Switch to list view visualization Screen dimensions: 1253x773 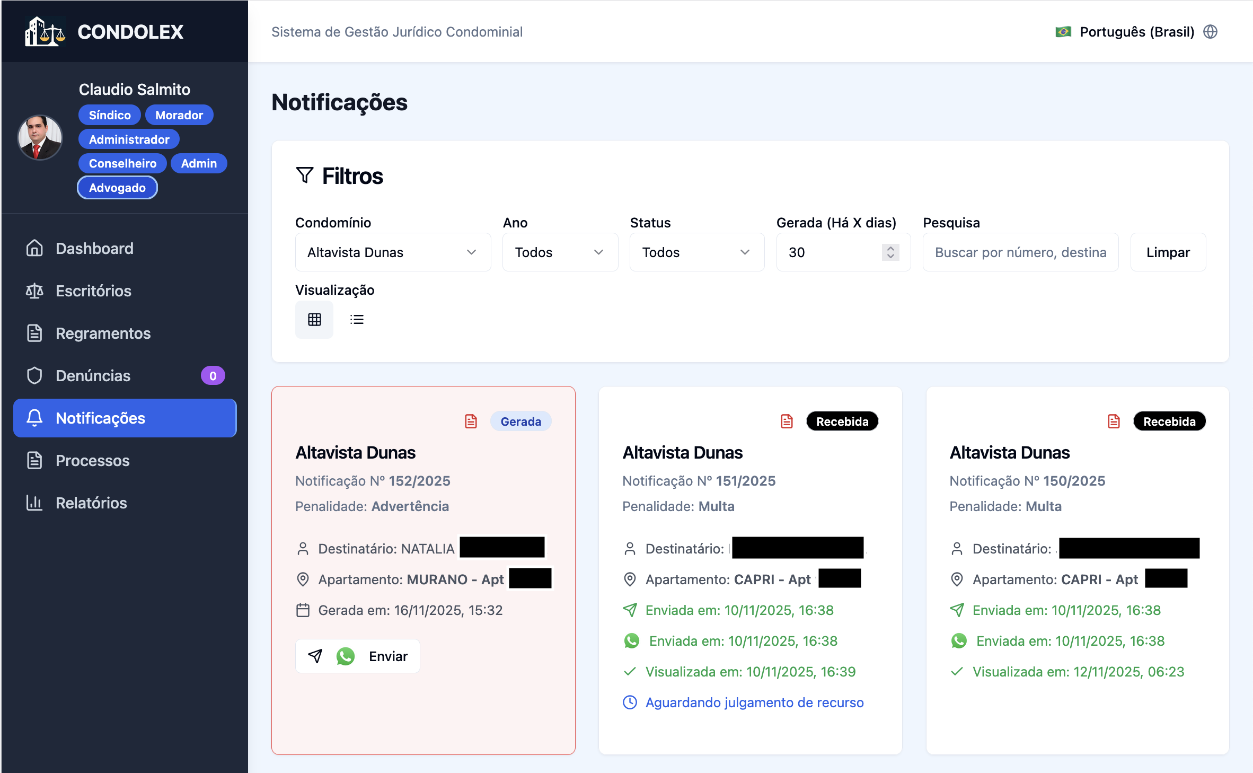click(357, 319)
